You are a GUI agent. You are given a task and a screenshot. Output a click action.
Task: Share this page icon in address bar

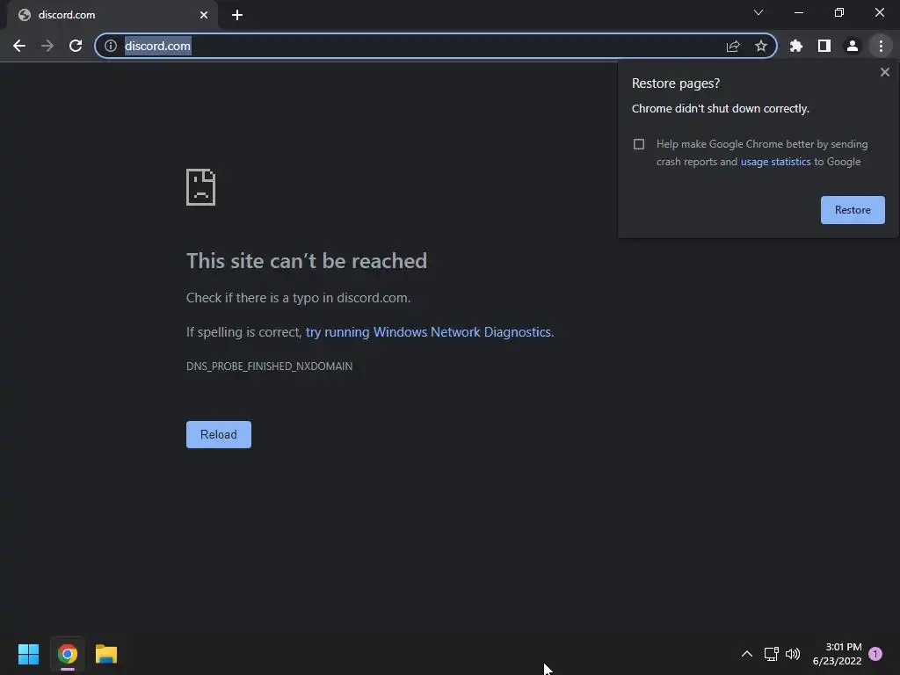pos(733,46)
